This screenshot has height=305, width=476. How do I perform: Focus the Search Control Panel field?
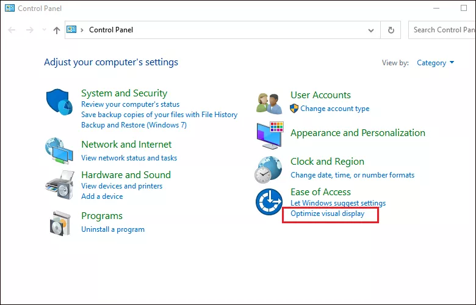pyautogui.click(x=442, y=30)
